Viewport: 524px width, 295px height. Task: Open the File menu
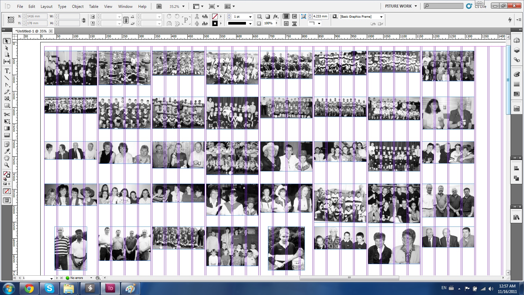pos(20,6)
